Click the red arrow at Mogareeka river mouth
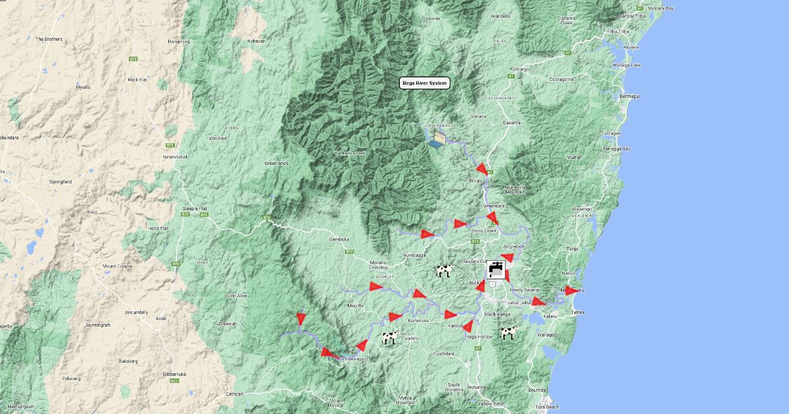The width and height of the screenshot is (789, 414). tap(571, 290)
